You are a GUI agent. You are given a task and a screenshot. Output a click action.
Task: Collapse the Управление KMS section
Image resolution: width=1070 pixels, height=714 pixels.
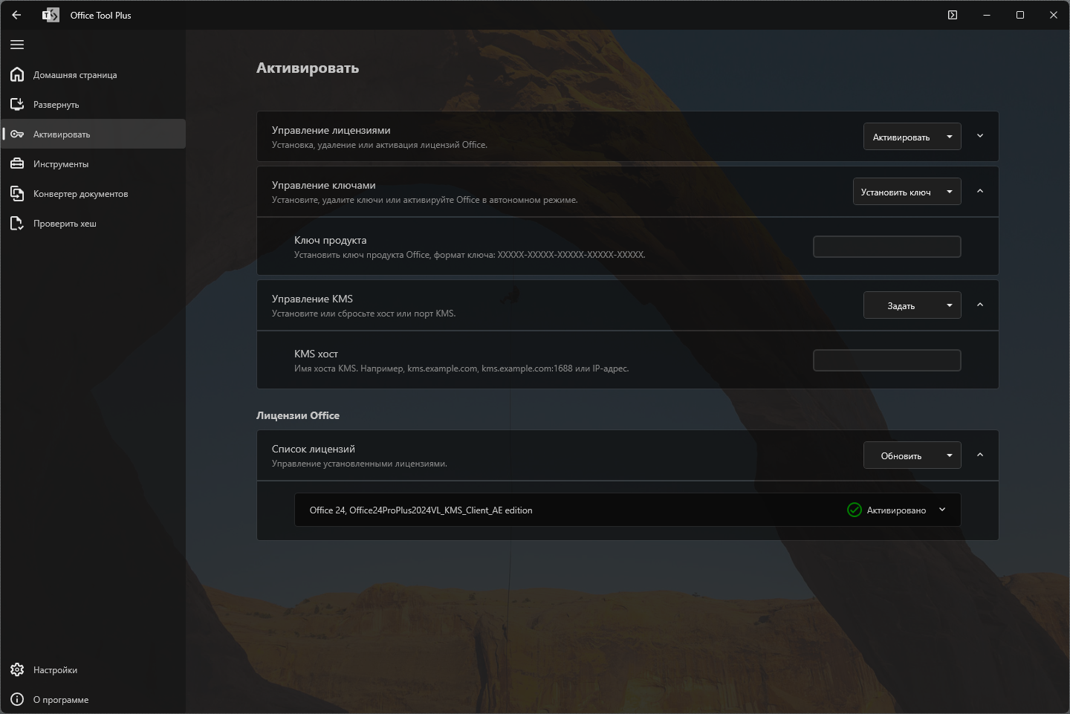click(x=980, y=305)
